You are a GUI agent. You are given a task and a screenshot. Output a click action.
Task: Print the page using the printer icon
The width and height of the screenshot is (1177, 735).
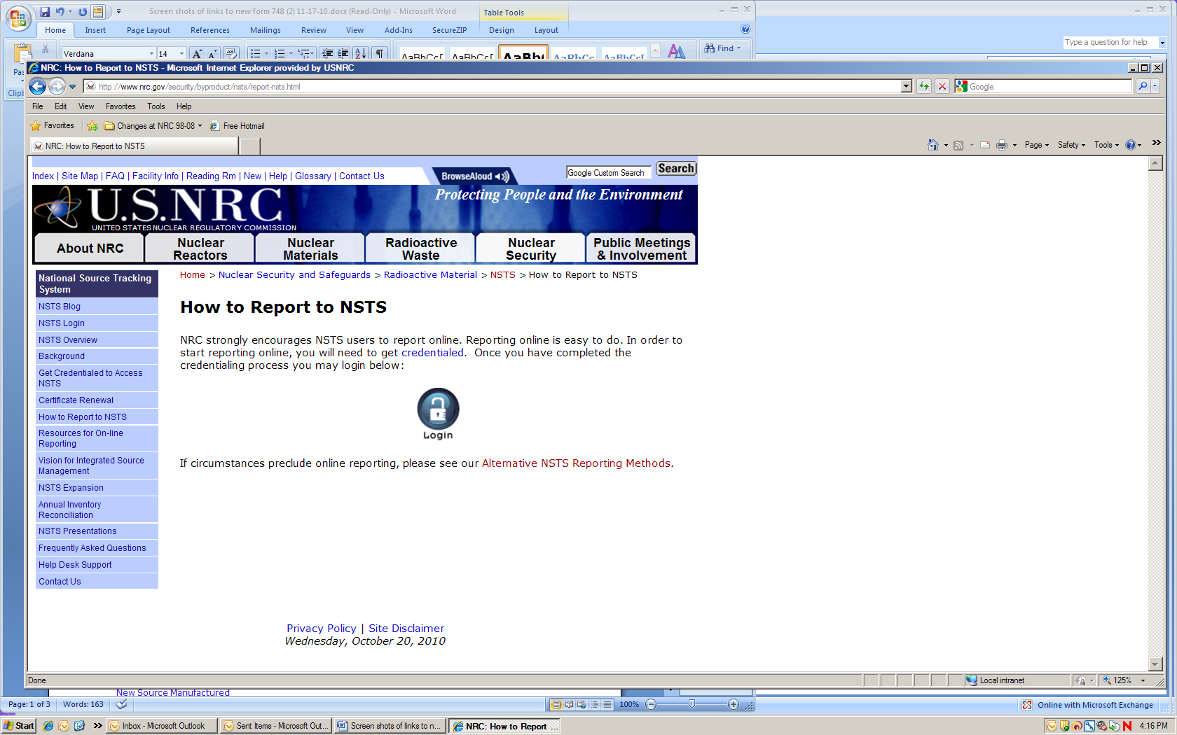1002,145
